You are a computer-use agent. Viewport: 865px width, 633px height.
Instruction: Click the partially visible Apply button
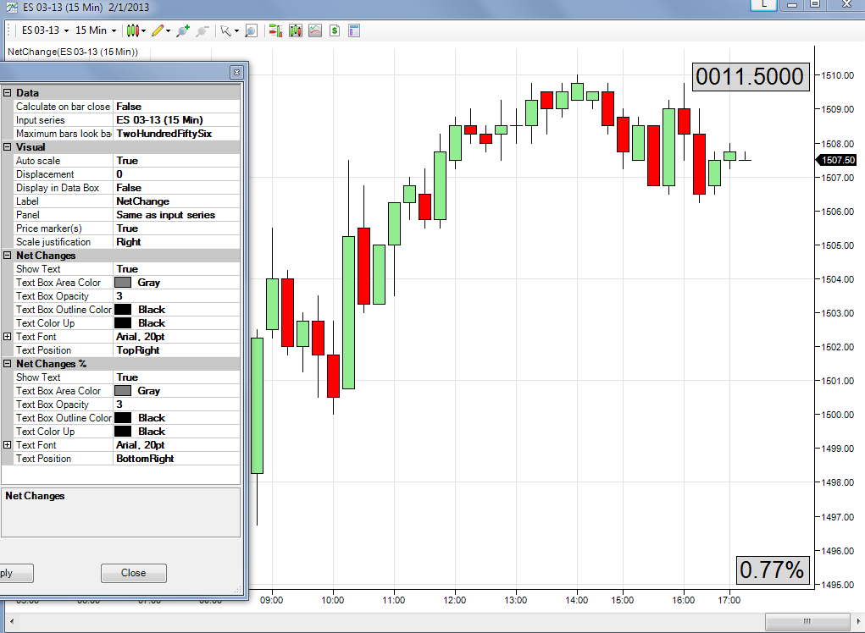tap(15, 573)
